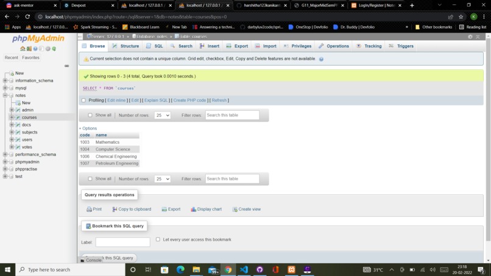This screenshot has width=491, height=276.
Task: Expand the admin table node
Action: tap(12, 110)
